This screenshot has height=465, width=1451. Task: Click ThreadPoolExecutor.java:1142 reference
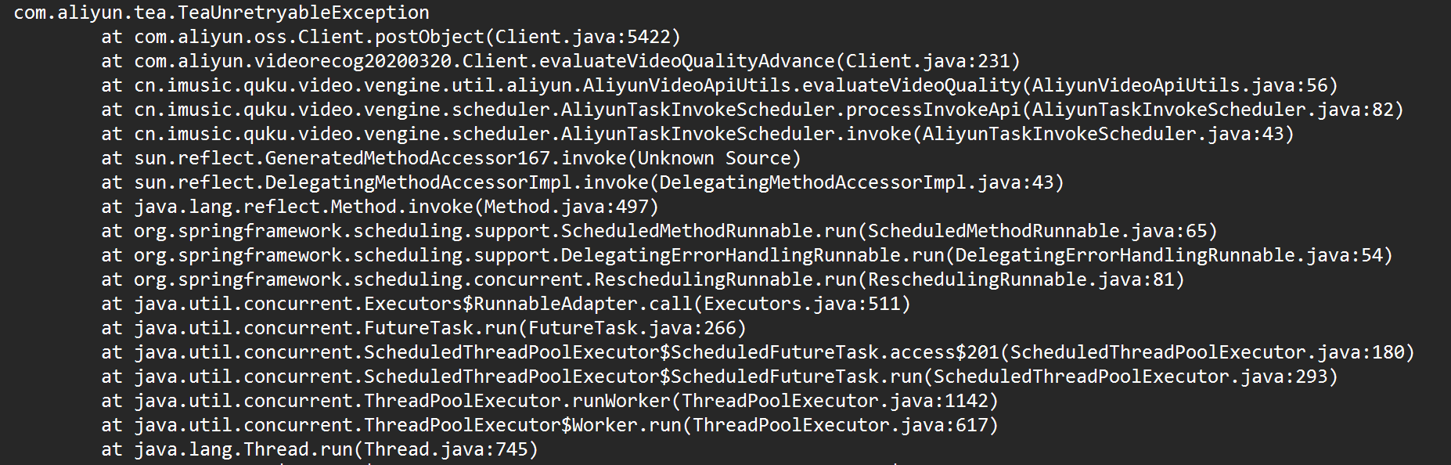pyautogui.click(x=834, y=401)
